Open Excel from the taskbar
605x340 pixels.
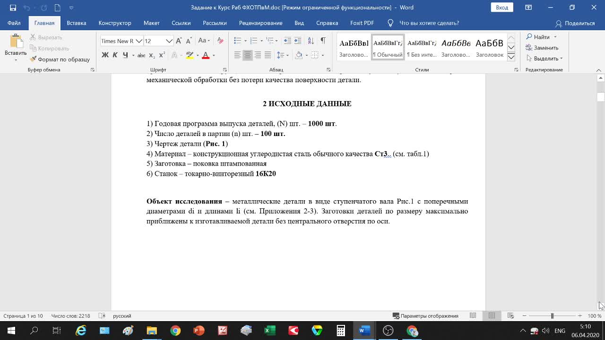270,331
